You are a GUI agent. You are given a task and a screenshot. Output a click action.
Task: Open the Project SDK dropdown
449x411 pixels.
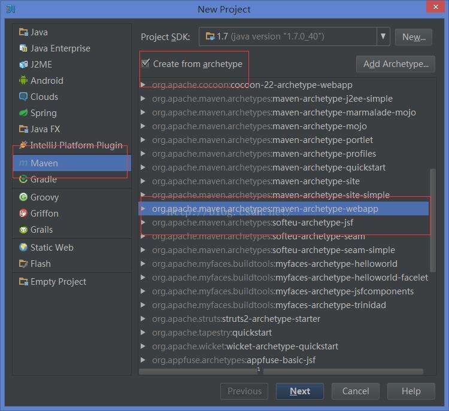[383, 36]
